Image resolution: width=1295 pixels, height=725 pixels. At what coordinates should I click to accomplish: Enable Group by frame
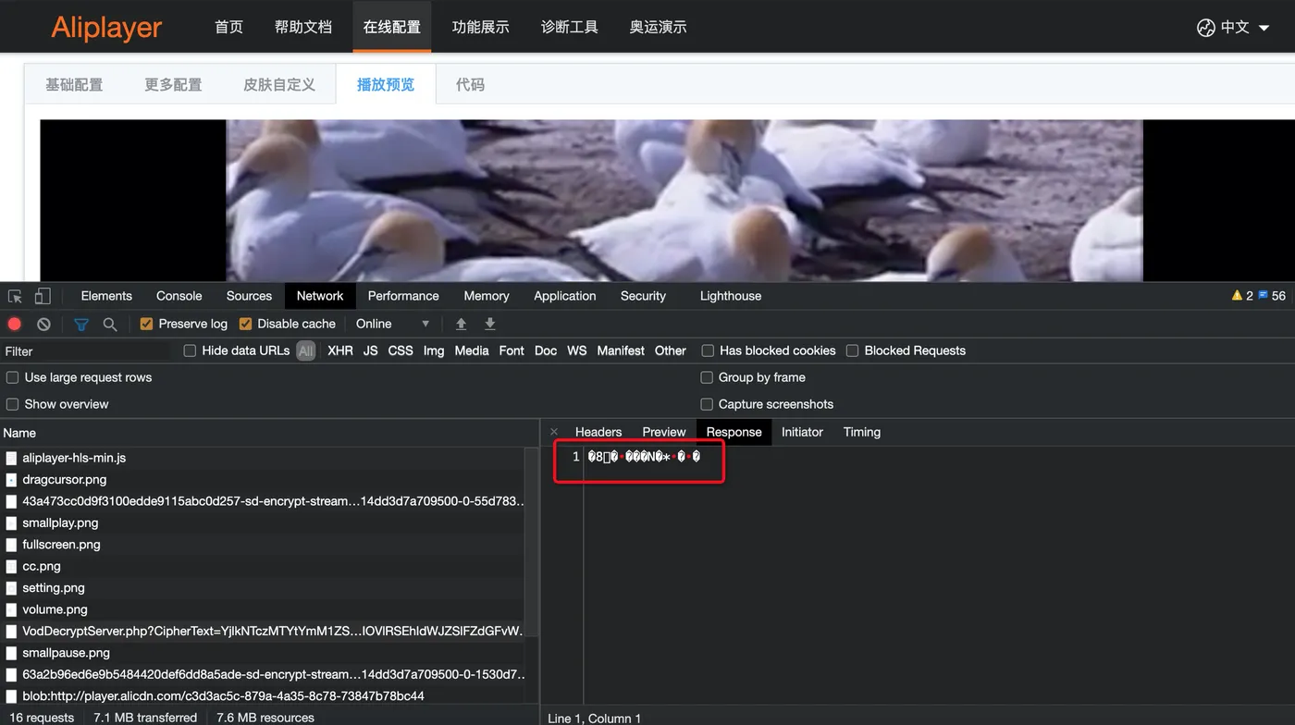(x=707, y=377)
